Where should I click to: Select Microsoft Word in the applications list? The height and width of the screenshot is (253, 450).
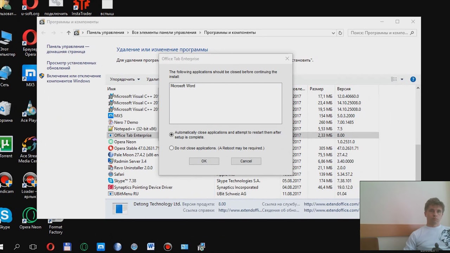coord(183,86)
